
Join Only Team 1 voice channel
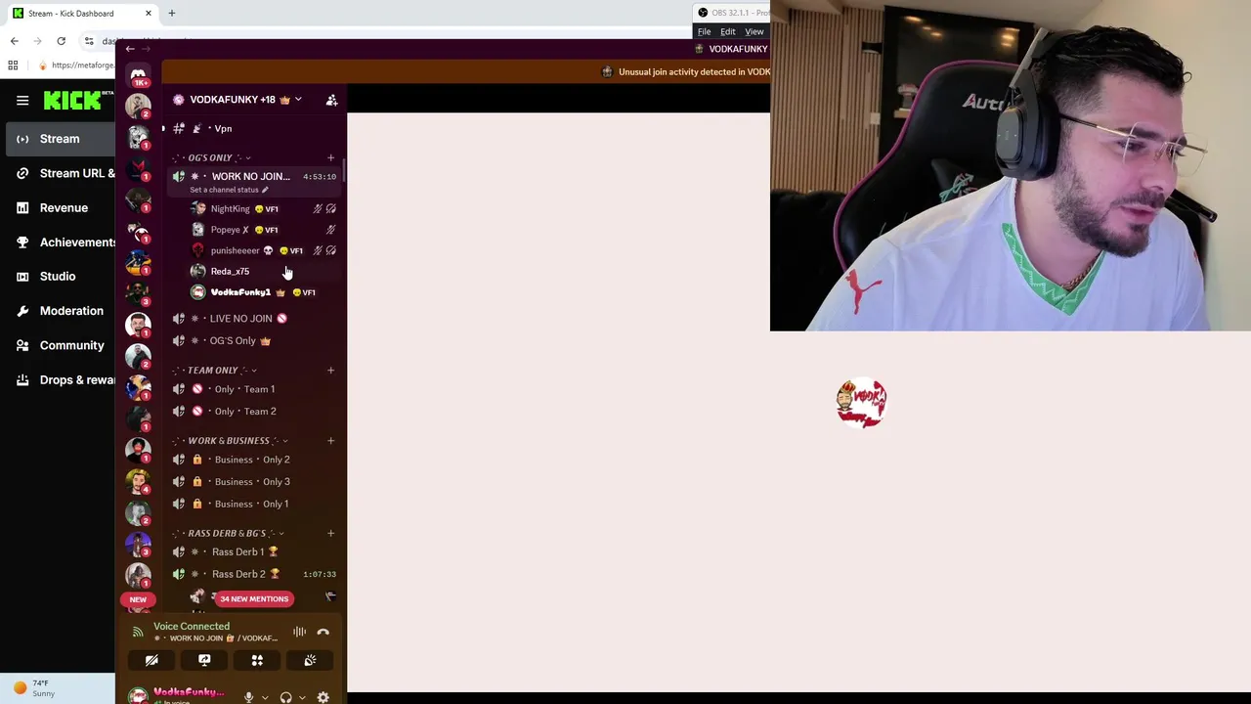[x=253, y=389]
